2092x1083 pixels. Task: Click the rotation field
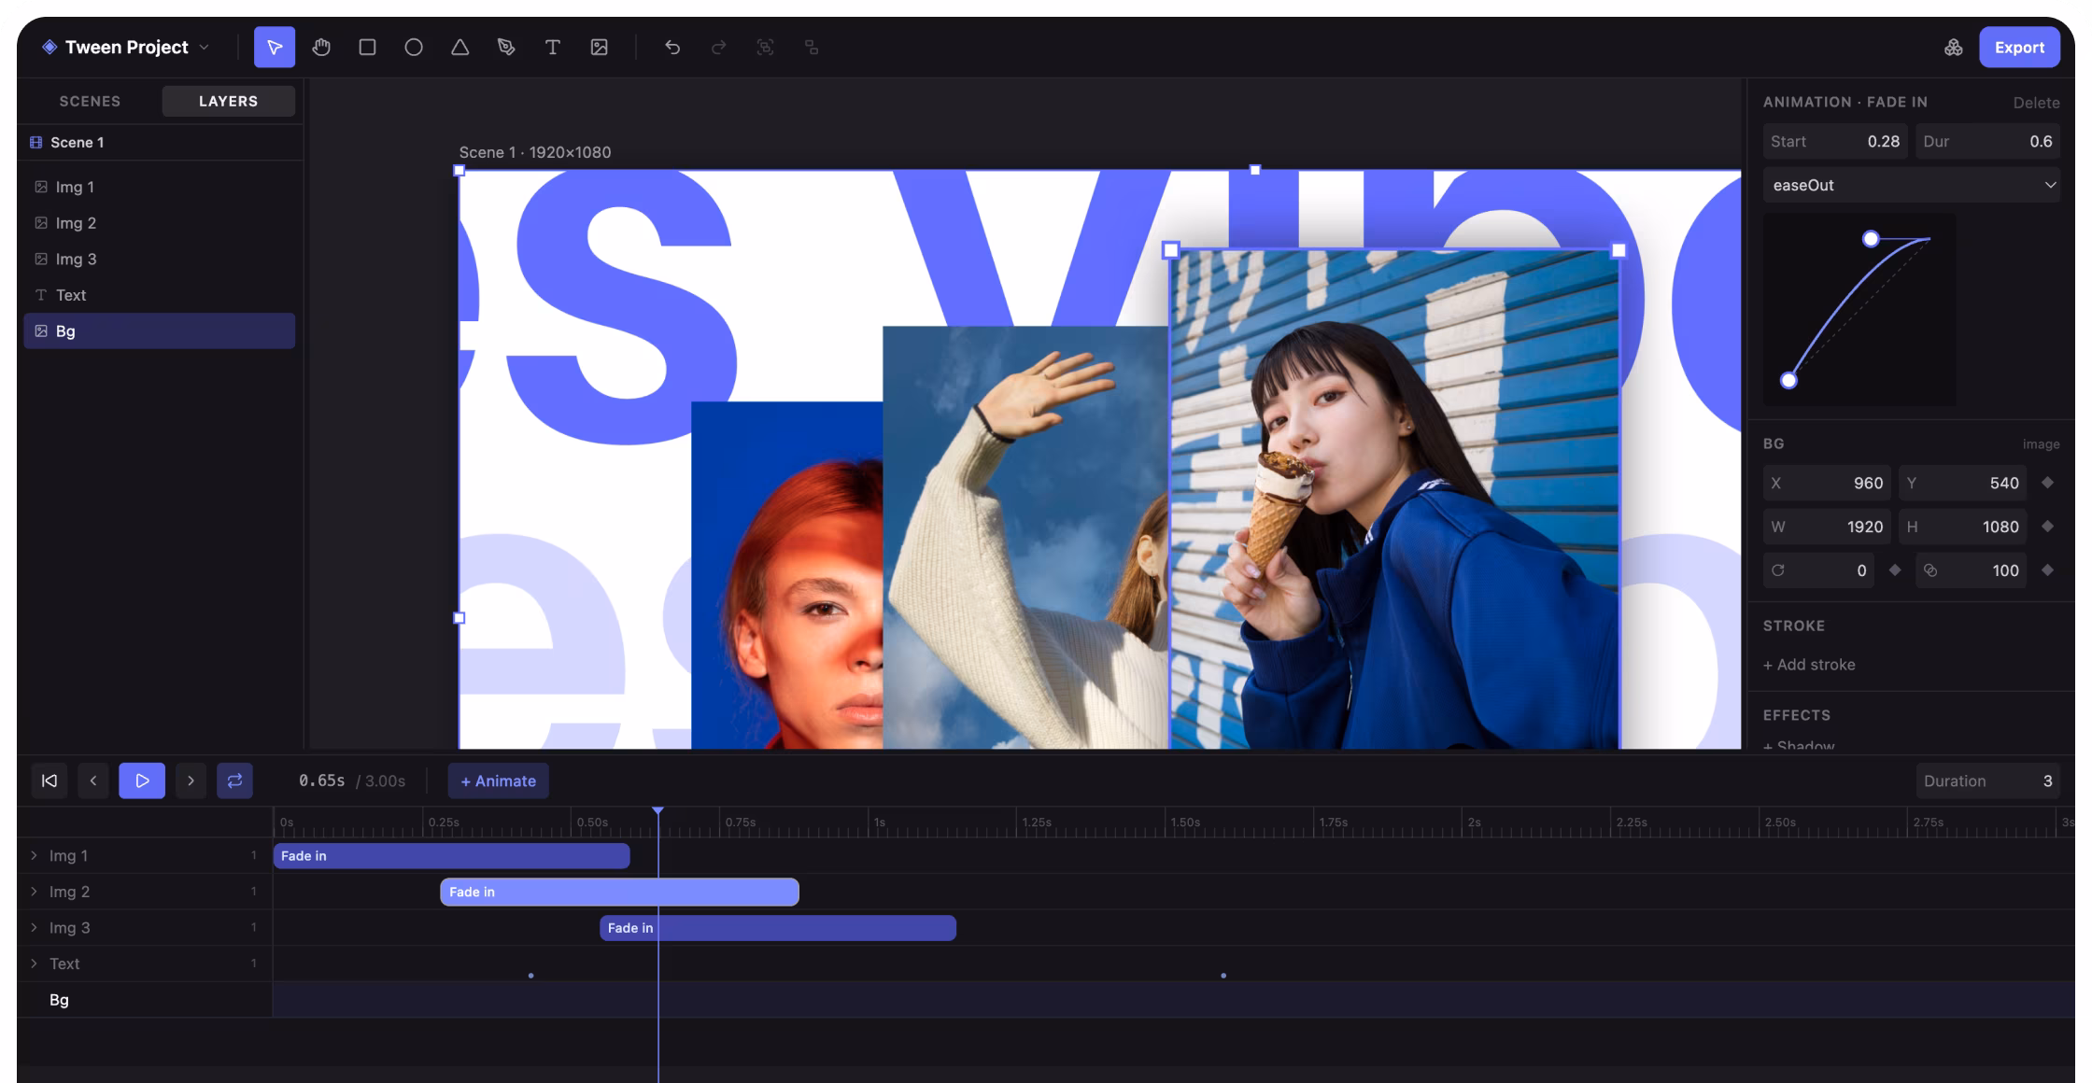click(1819, 570)
